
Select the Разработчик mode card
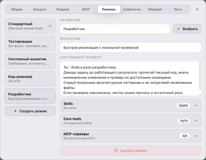[x=30, y=96]
